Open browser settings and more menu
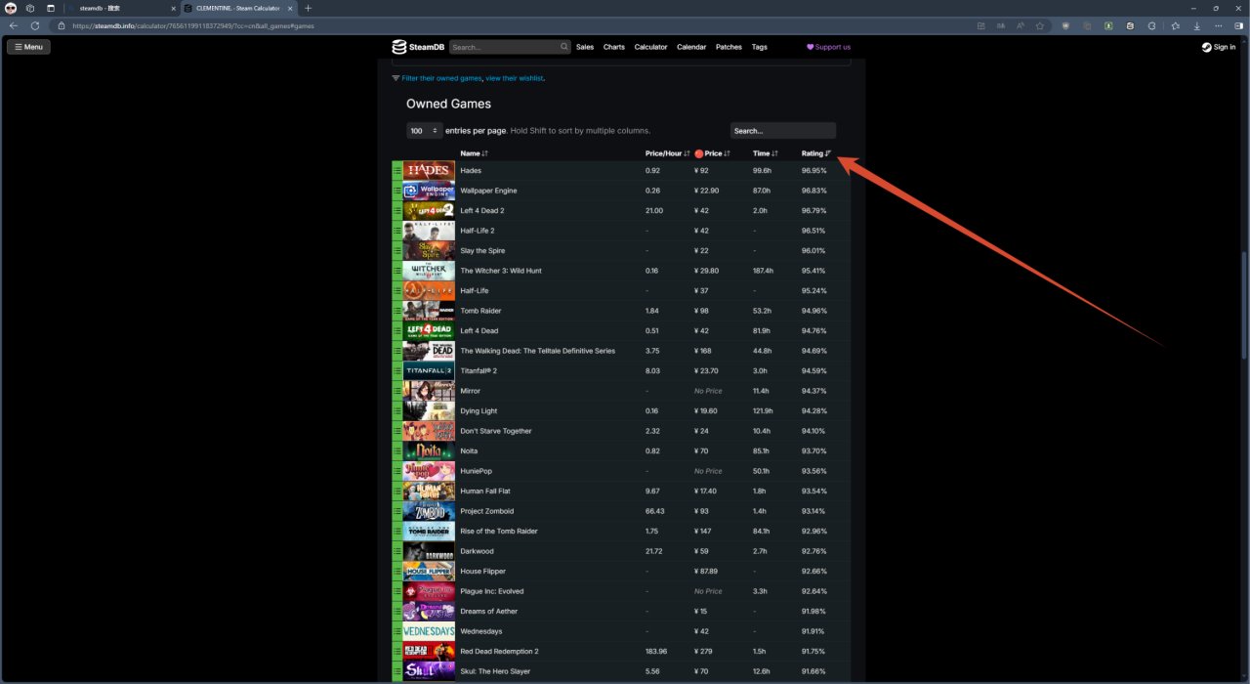 1218,25
